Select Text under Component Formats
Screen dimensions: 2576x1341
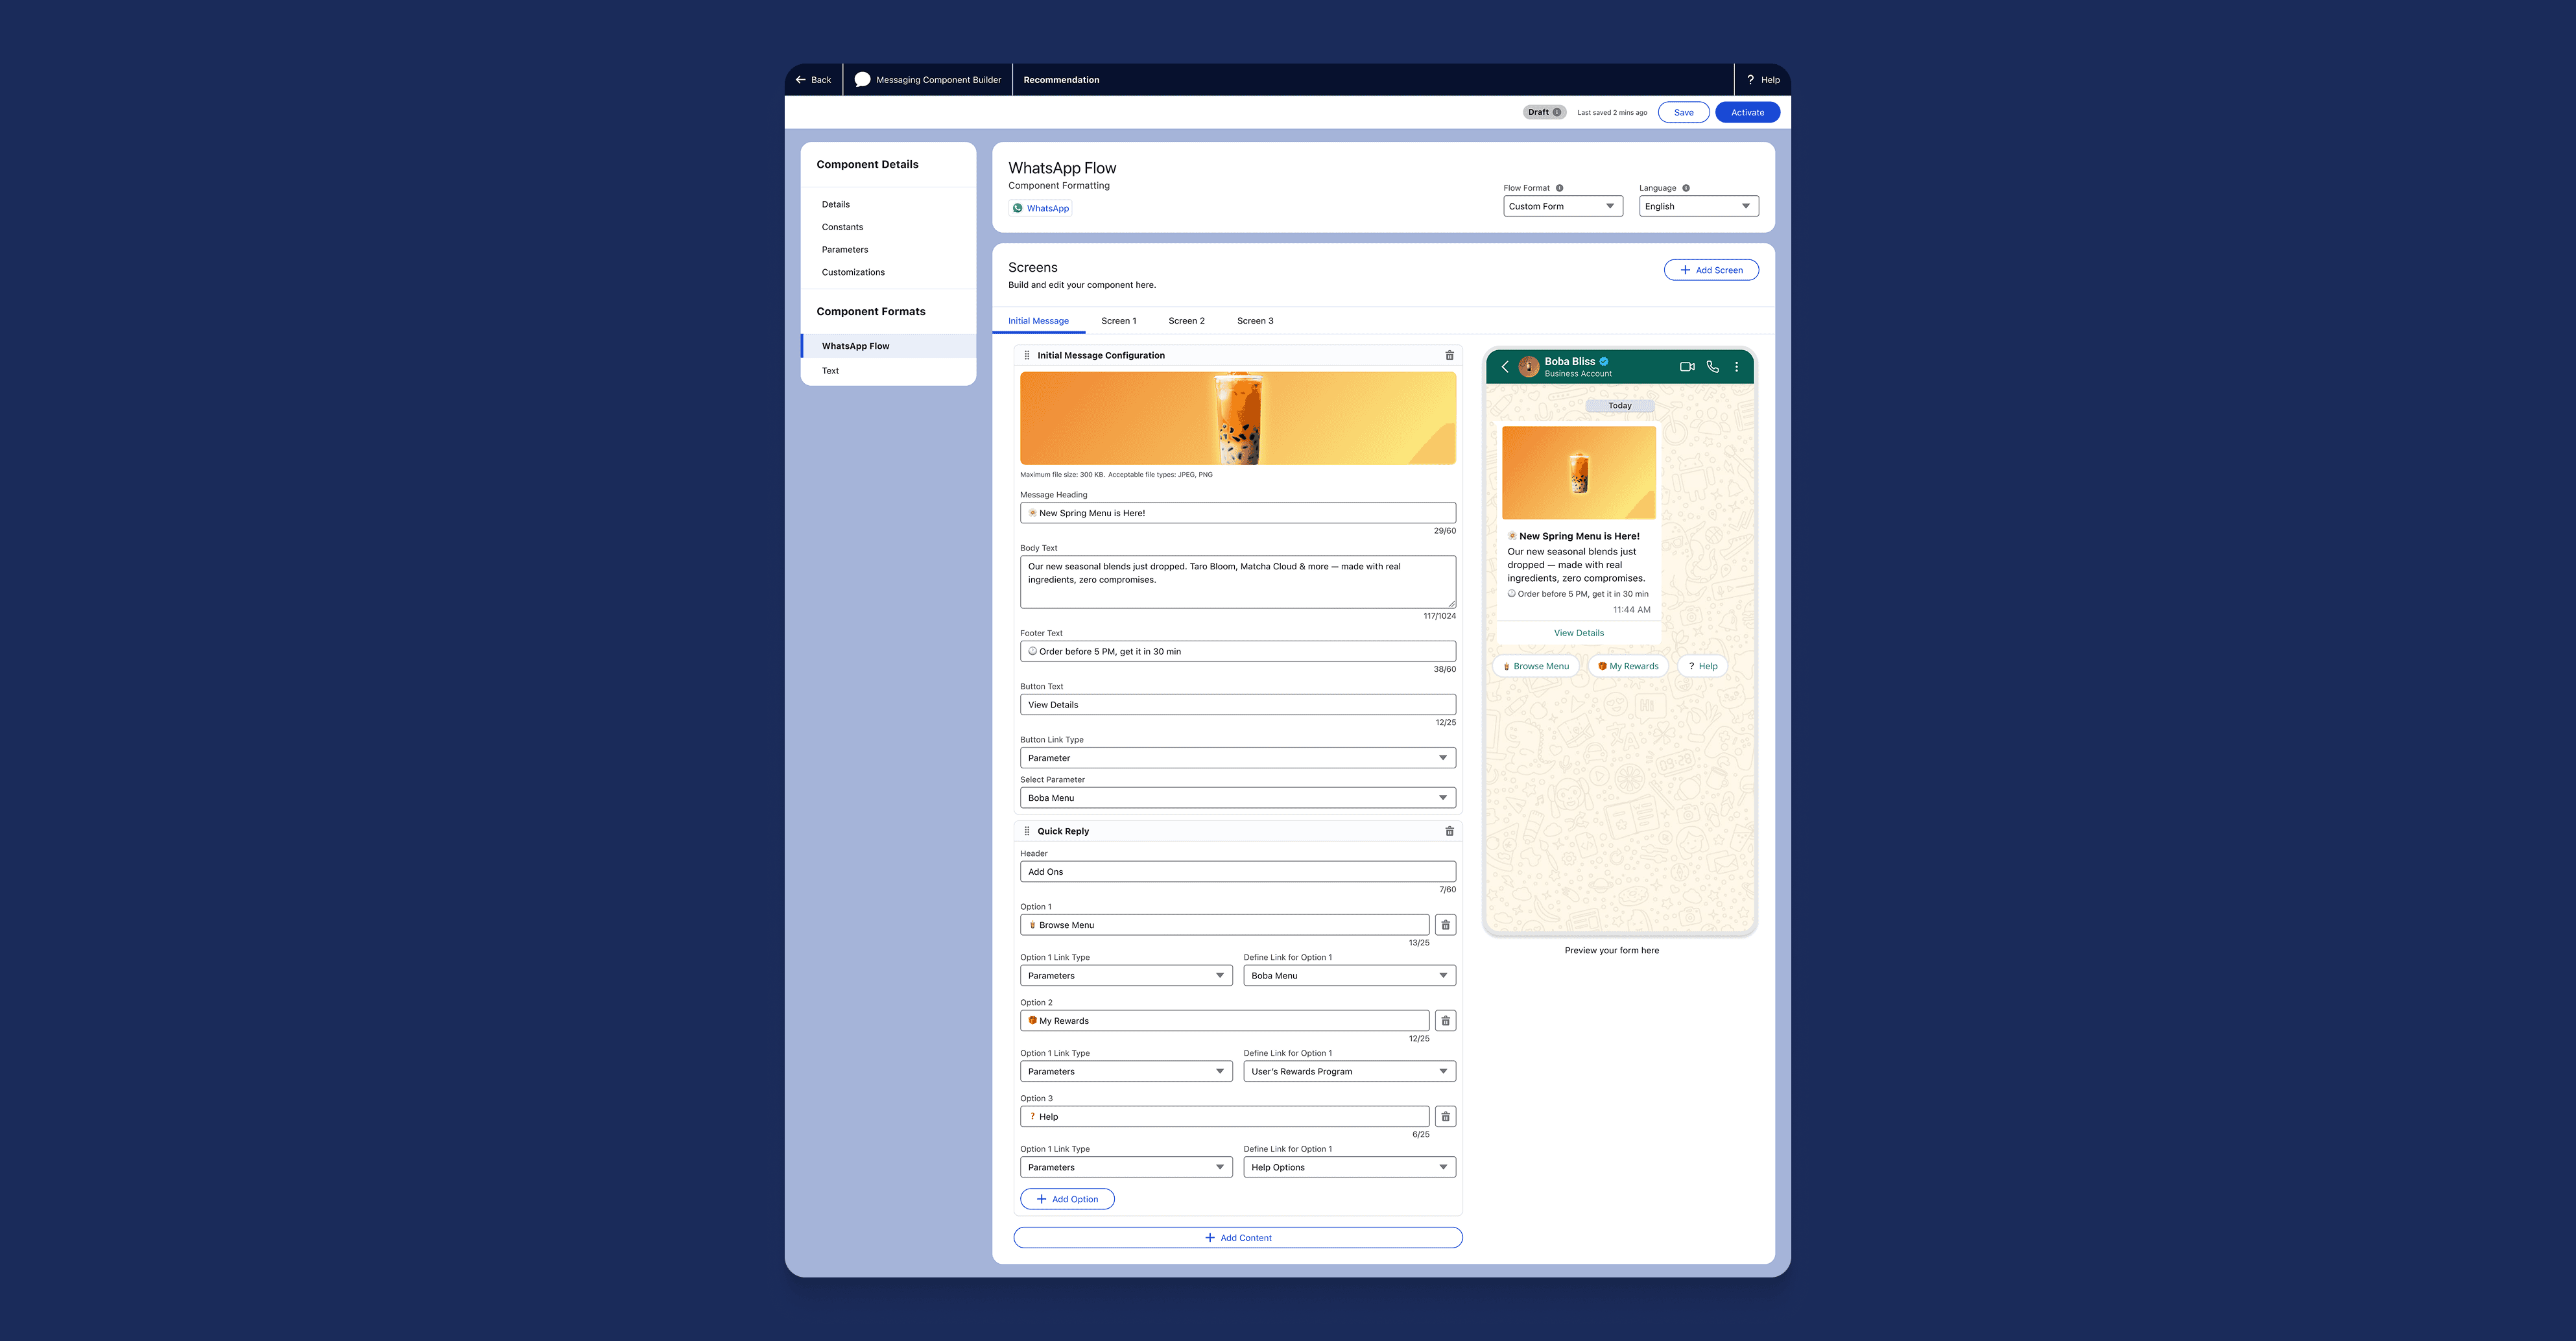tap(830, 371)
